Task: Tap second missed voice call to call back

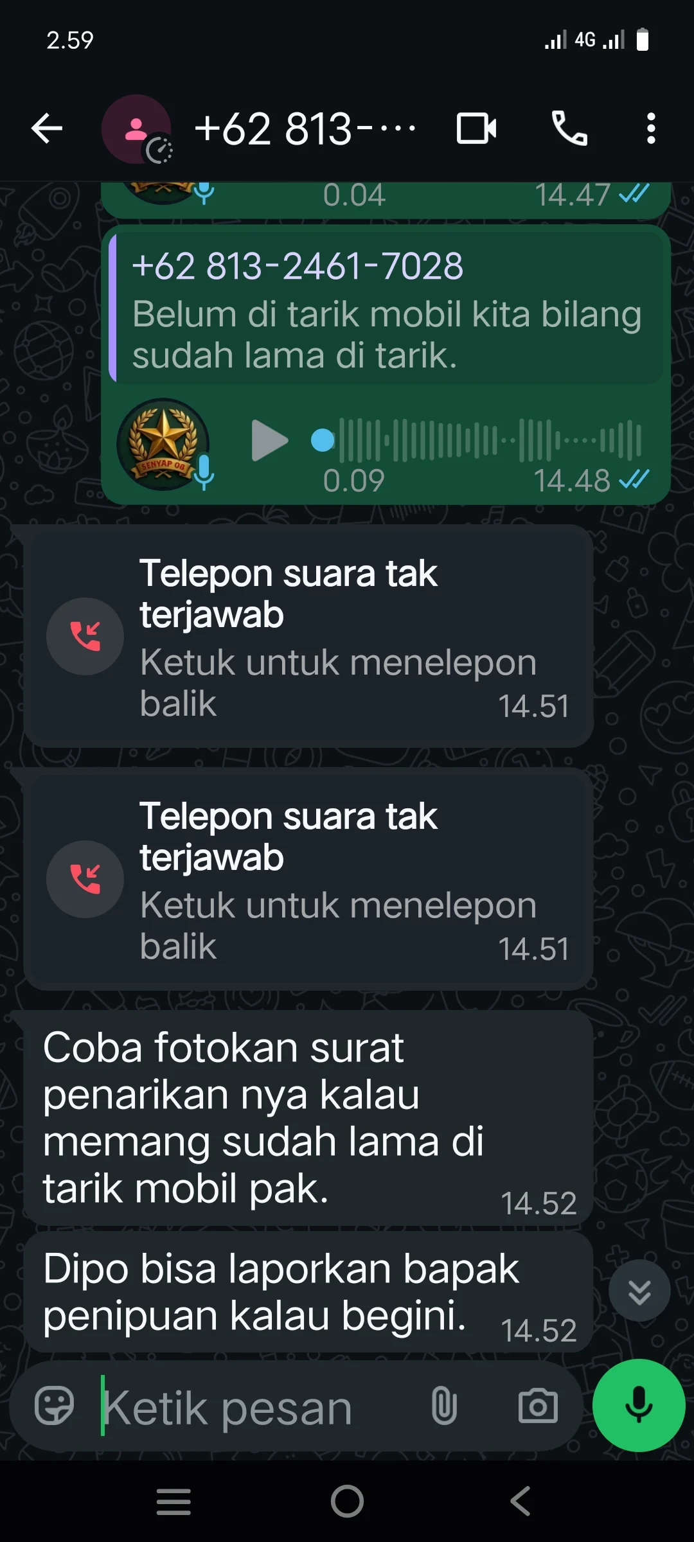Action: (308, 880)
